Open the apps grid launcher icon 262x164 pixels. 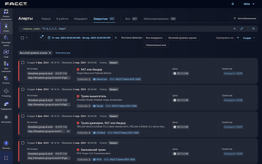click(6, 158)
